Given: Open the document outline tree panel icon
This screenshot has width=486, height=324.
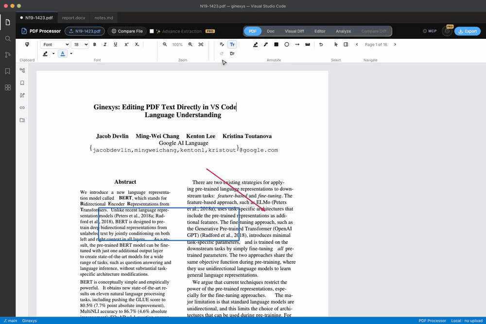Looking at the screenshot, I should [22, 70].
